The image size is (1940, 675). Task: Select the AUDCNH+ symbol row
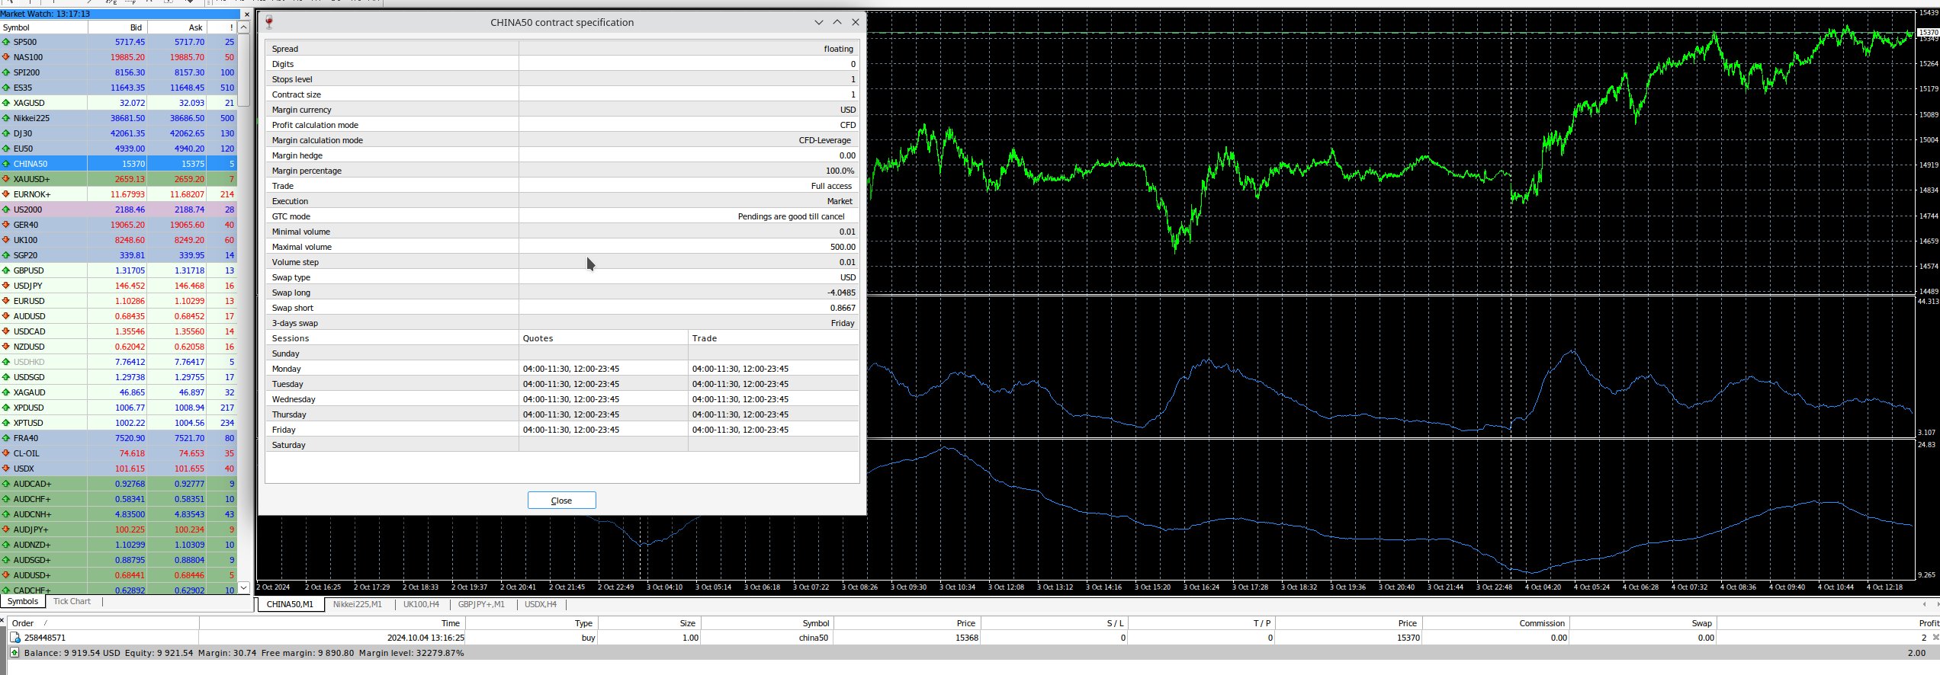pos(118,514)
